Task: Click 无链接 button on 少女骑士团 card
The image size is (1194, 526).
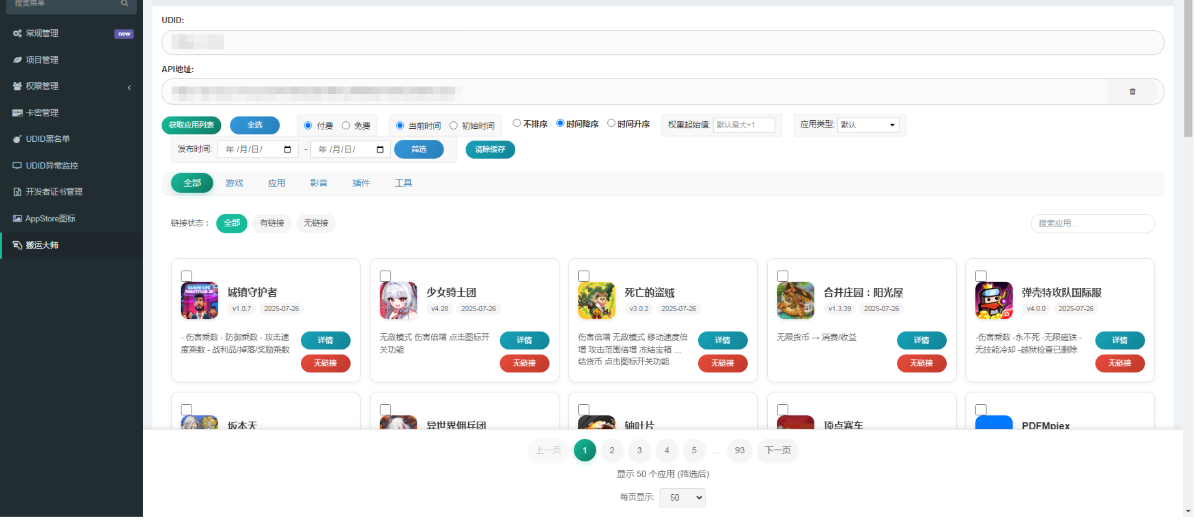Action: pos(524,363)
